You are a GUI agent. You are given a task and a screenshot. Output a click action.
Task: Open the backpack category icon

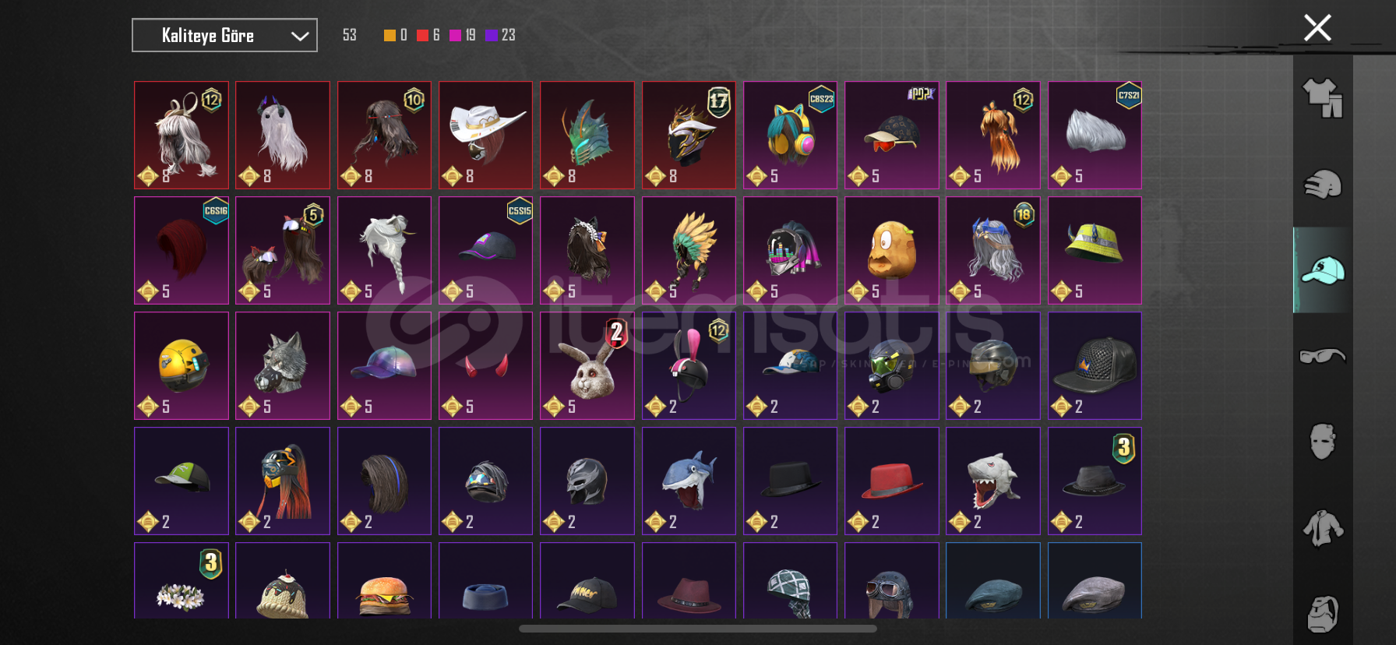1323,615
